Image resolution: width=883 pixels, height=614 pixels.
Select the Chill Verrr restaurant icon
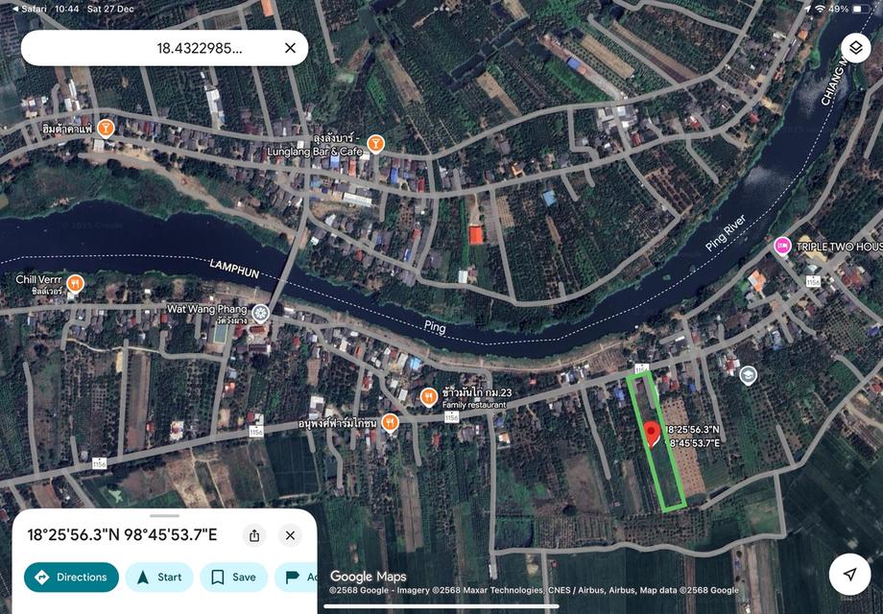[75, 284]
